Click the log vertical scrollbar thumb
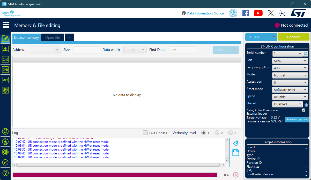 click(x=227, y=156)
